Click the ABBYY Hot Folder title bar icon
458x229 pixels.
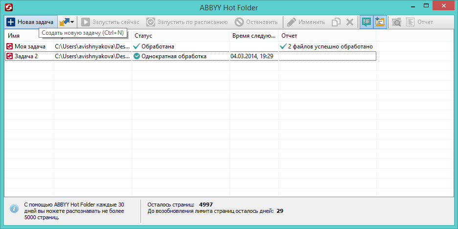pos(9,7)
